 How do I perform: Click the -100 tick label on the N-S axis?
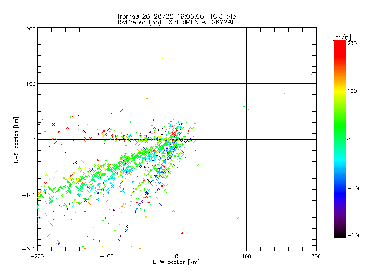tap(29, 195)
